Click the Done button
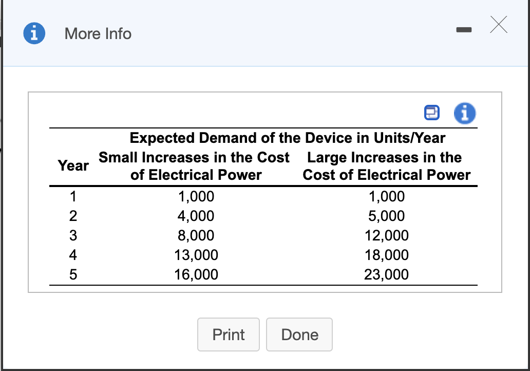The height and width of the screenshot is (371, 530). click(x=299, y=335)
